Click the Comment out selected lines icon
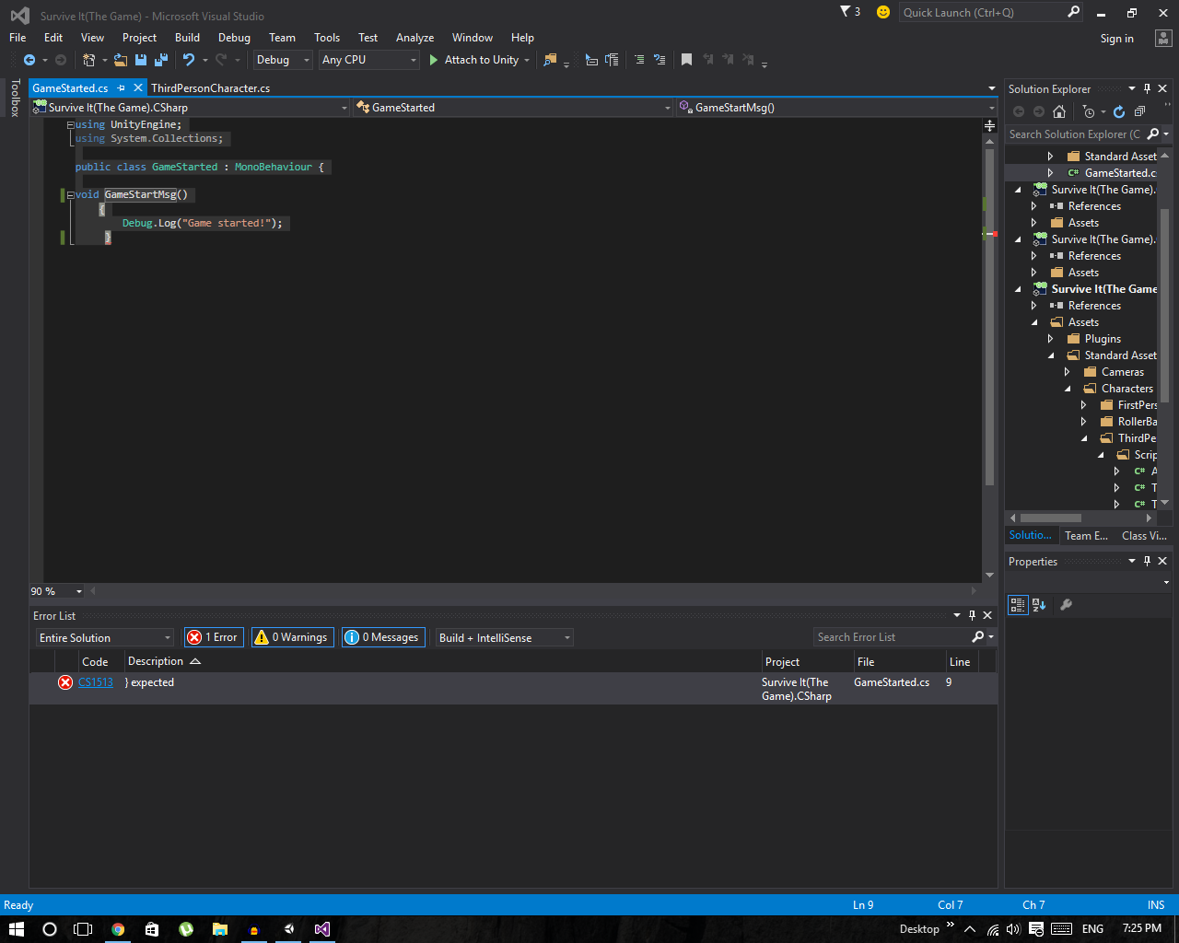This screenshot has height=943, width=1179. coord(638,60)
